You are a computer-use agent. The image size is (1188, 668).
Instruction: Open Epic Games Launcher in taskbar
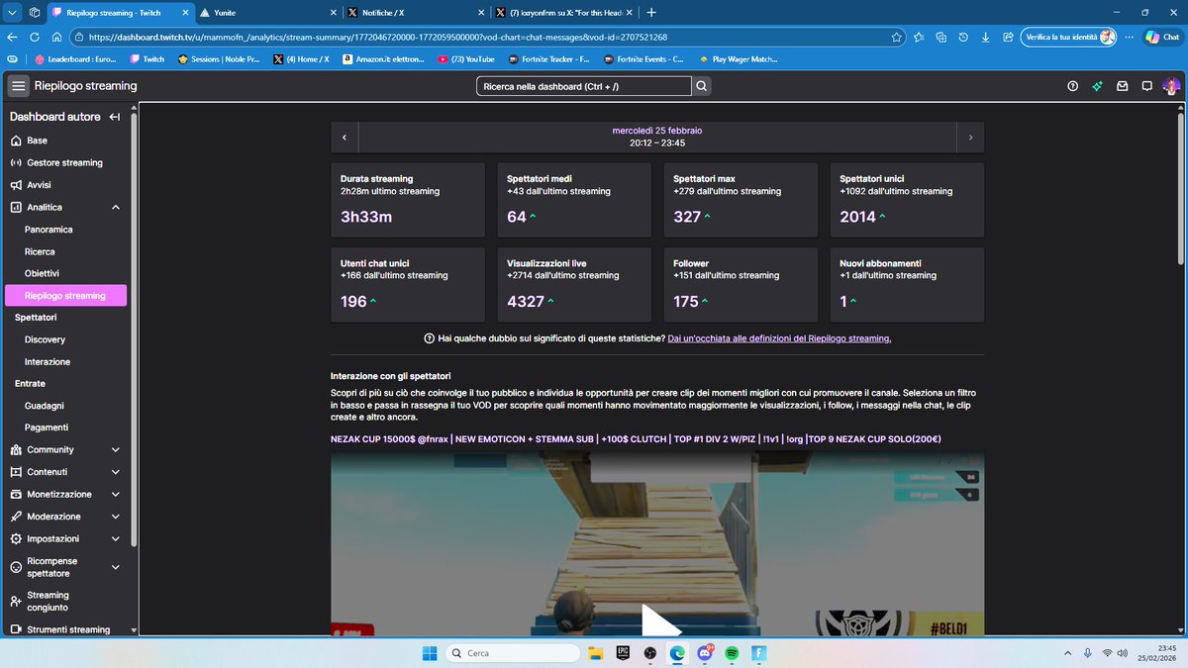coord(623,653)
